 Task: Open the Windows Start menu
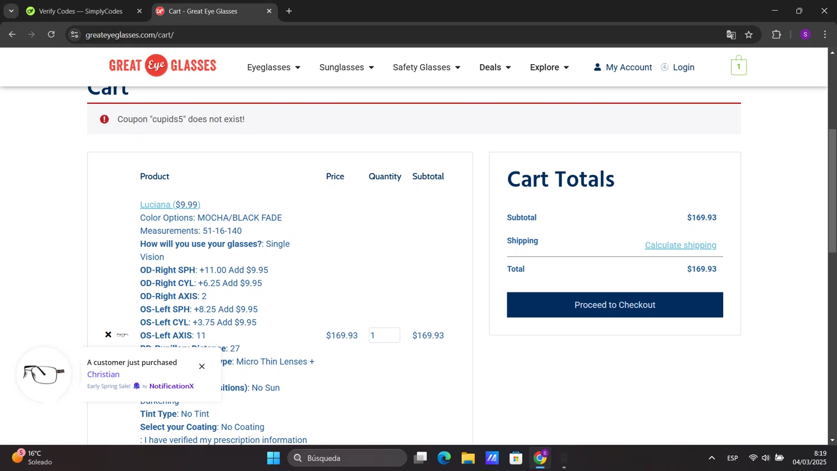pyautogui.click(x=273, y=458)
